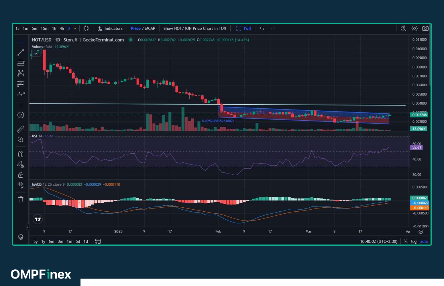This screenshot has height=286, width=444.
Task: Click Show NOT/TON Price Chart in TON
Action: pos(195,28)
